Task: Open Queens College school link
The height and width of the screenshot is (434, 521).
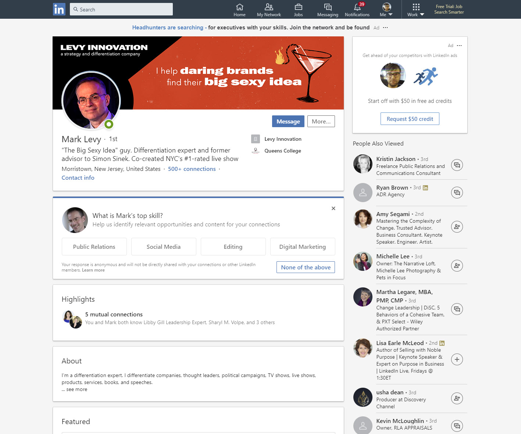Action: tap(283, 151)
